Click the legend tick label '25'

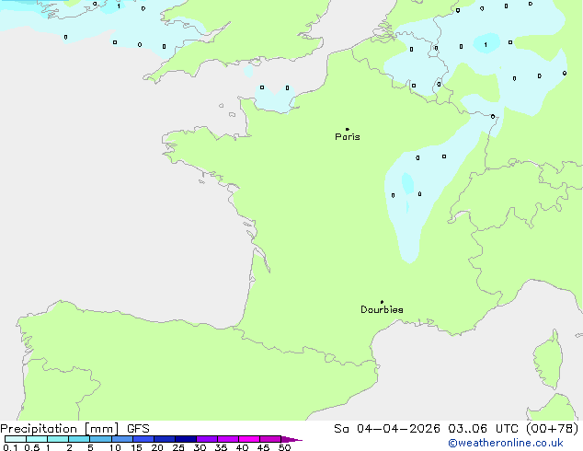(x=178, y=447)
